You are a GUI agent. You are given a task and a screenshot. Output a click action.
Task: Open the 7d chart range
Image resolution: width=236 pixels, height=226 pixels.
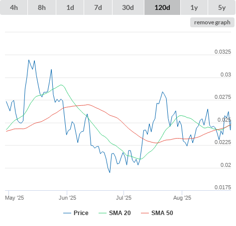98,7
